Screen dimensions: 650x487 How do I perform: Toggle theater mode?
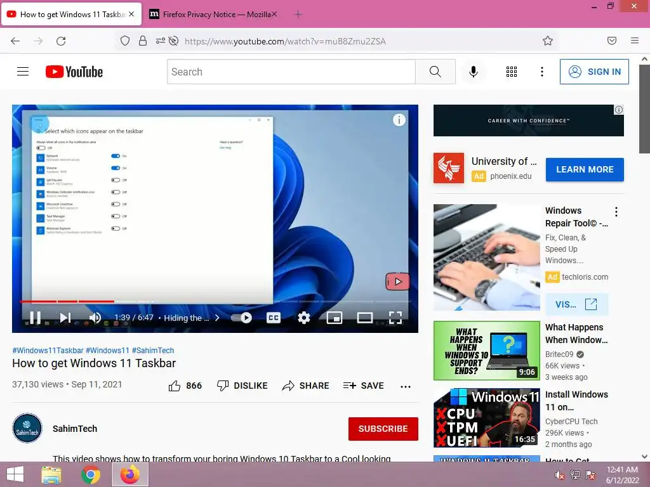365,318
